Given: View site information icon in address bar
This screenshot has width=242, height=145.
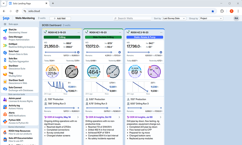Looking at the screenshot, I should pyautogui.click(x=25, y=11).
